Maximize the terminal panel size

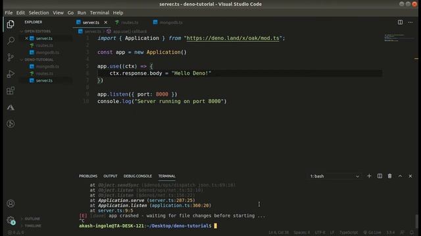tap(400, 176)
